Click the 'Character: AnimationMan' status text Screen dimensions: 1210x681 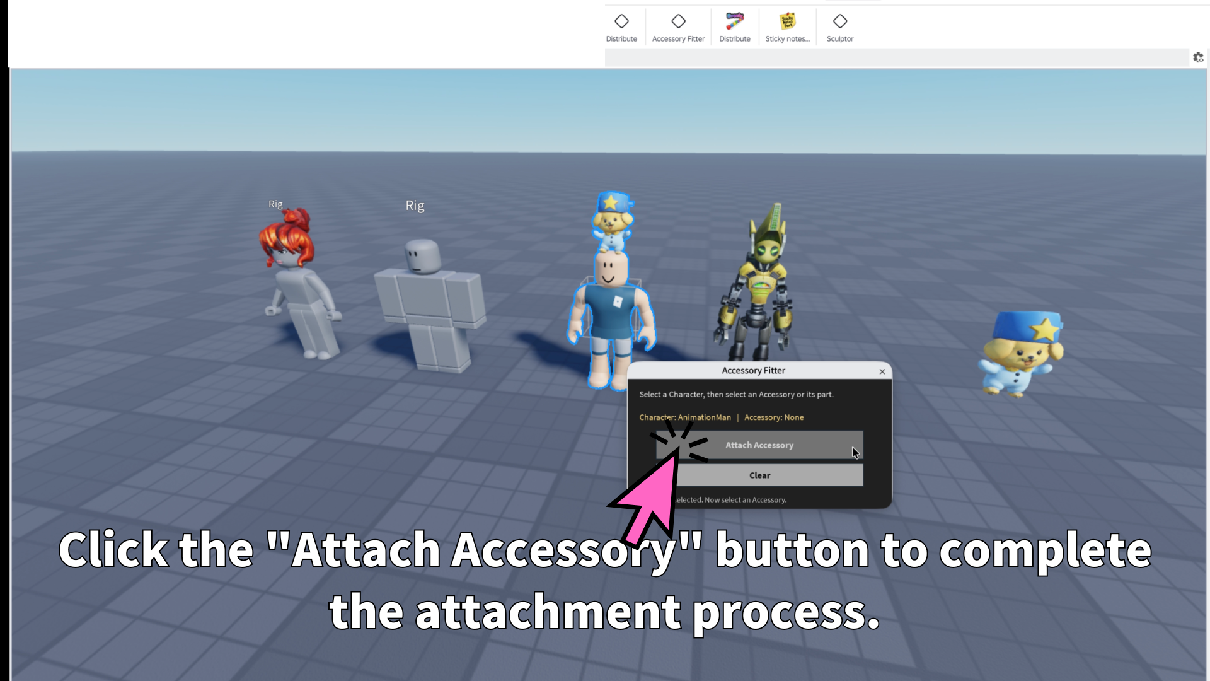coord(685,417)
